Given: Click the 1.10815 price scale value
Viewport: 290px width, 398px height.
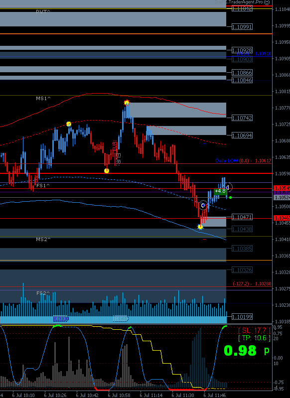Looking at the screenshot, I should pos(283,91).
